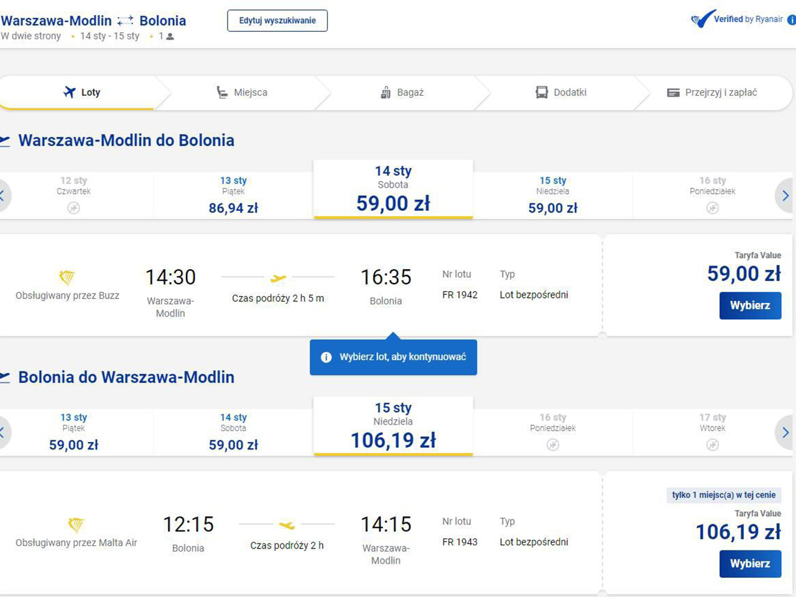This screenshot has width=796, height=597.
Task: Show later return dates with right arrow
Action: (x=785, y=433)
